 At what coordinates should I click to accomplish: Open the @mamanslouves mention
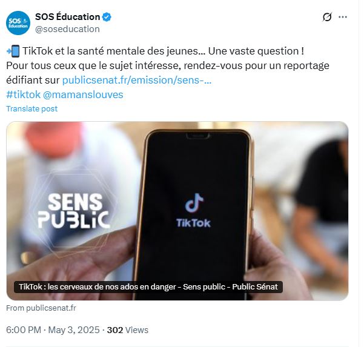[x=83, y=94]
